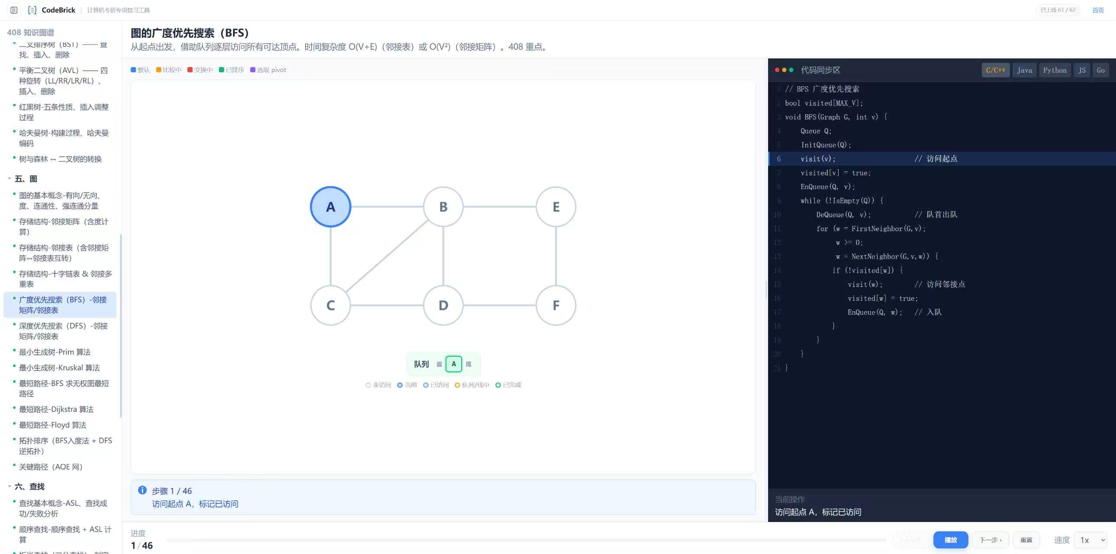
Task: Click the info icon beside 步骤 1 / 46
Action: (142, 490)
